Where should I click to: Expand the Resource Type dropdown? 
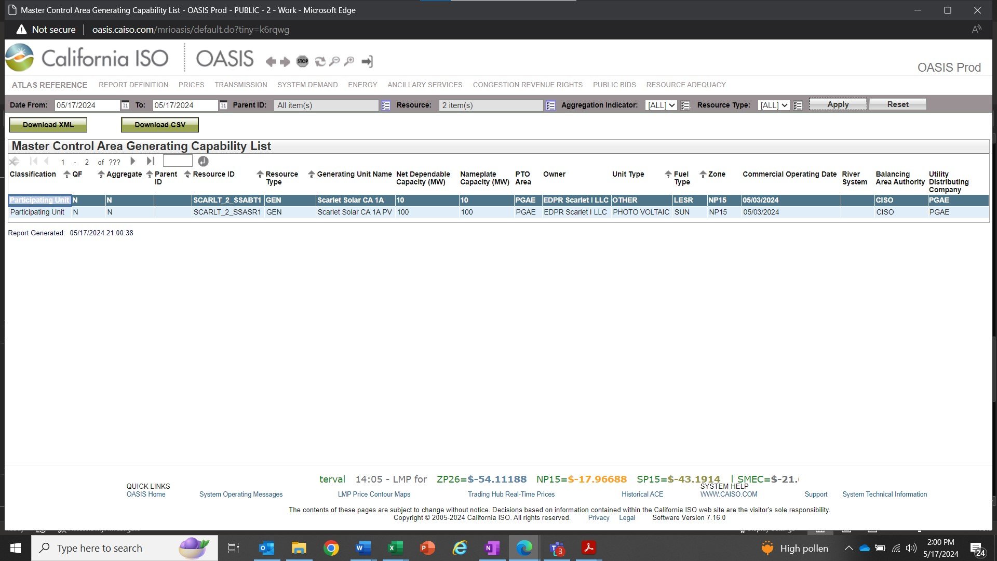pos(773,105)
